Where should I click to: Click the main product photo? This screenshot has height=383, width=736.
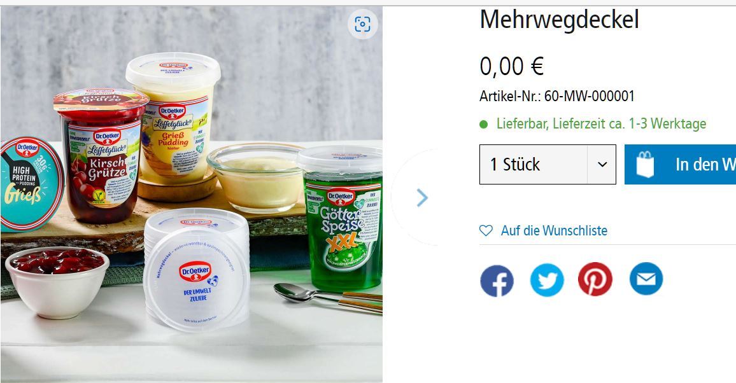tap(192, 194)
